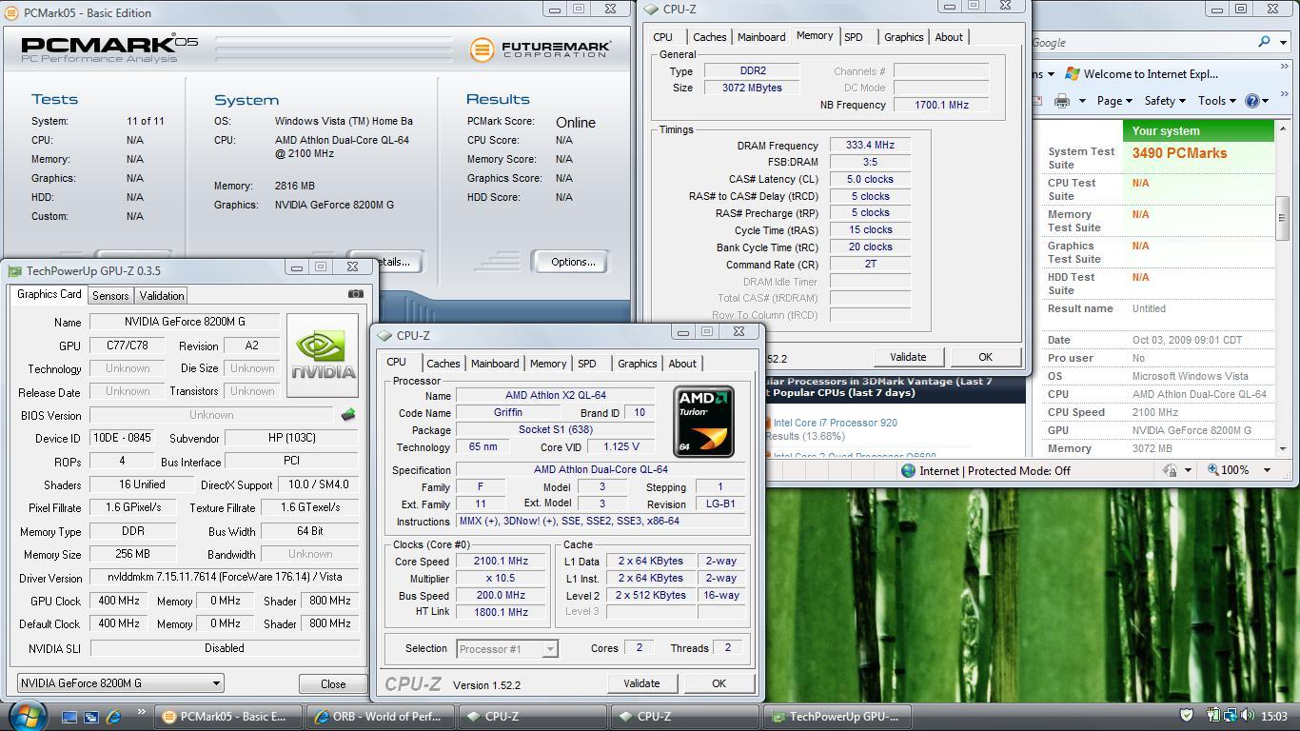Image resolution: width=1300 pixels, height=731 pixels.
Task: Click the Futuremark Corporation logo
Action: [541, 49]
